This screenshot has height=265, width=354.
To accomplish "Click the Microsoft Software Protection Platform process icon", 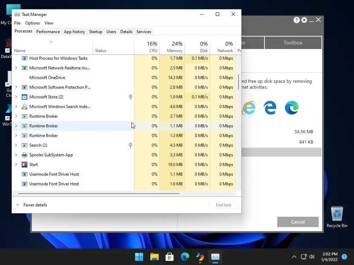I will (25, 87).
